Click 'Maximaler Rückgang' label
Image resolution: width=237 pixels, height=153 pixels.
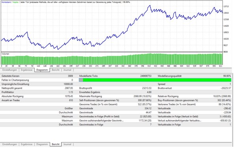90,96
